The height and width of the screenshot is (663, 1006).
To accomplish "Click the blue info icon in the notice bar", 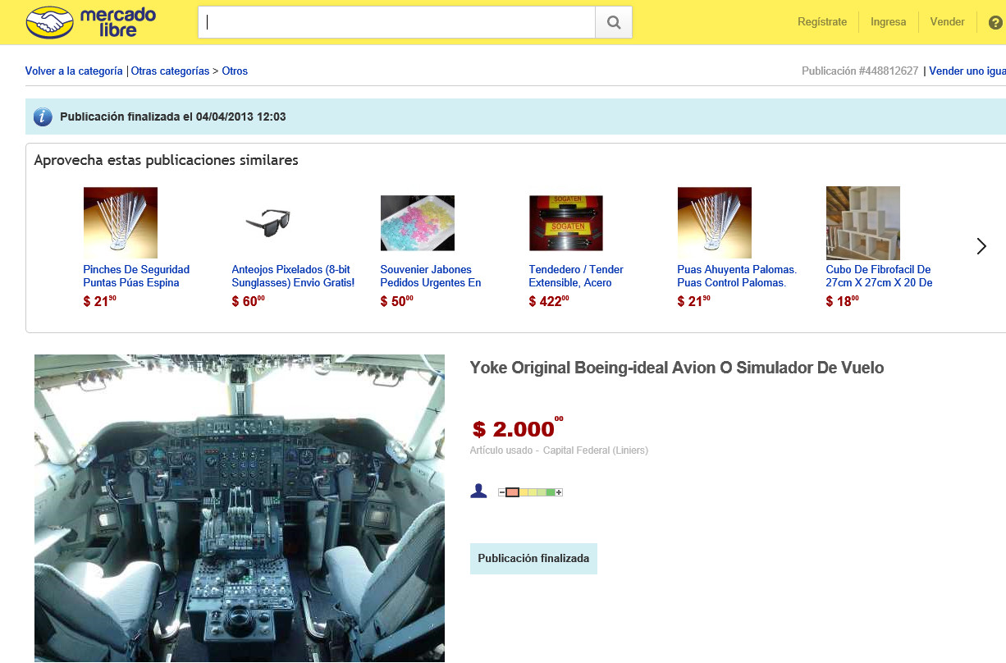I will pyautogui.click(x=43, y=117).
